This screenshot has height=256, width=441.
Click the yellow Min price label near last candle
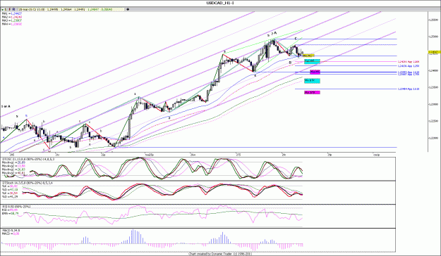tap(308, 56)
